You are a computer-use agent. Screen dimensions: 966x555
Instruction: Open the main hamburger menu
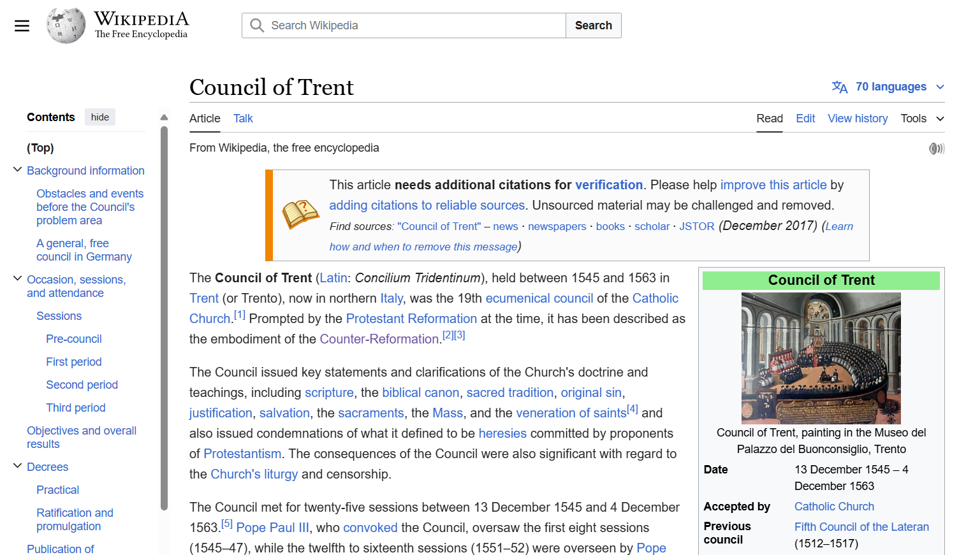point(22,25)
